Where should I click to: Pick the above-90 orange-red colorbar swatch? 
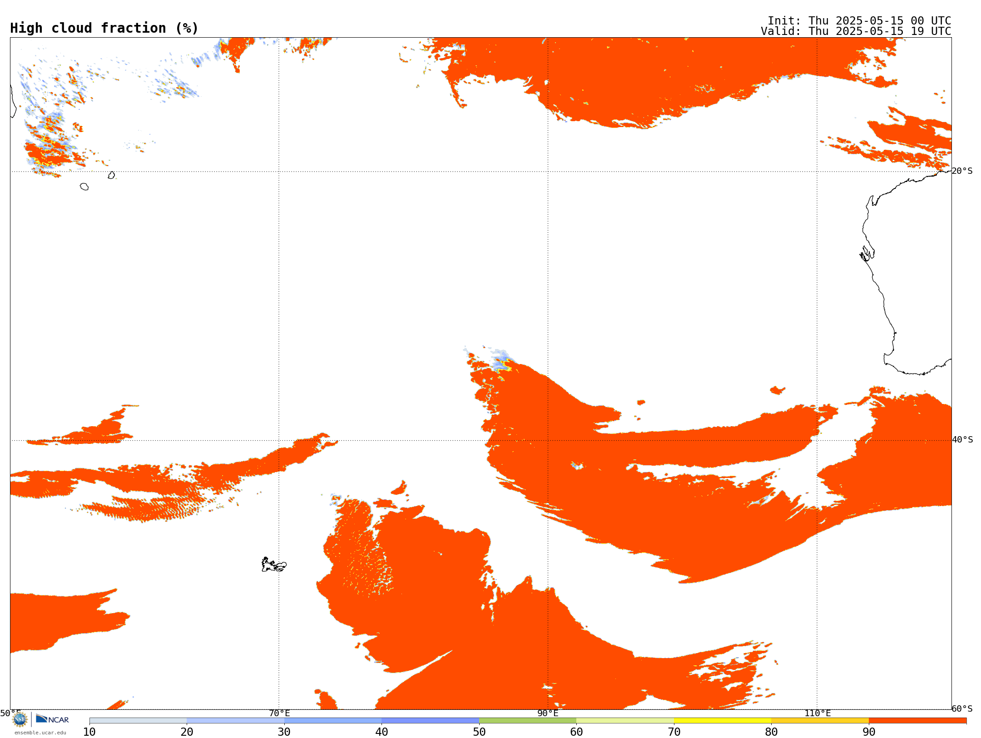coord(917,720)
